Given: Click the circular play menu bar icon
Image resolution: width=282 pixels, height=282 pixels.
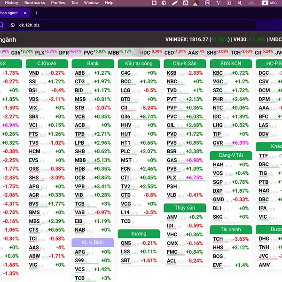Looking at the screenshot, I should [x=229, y=3].
